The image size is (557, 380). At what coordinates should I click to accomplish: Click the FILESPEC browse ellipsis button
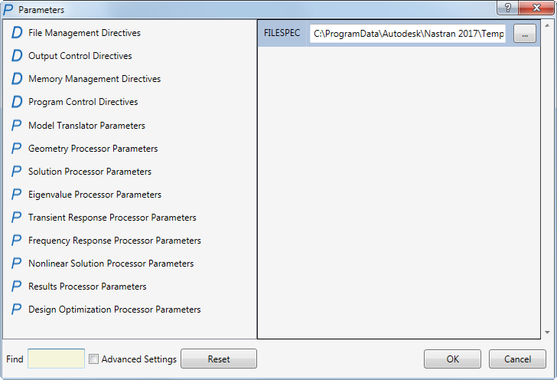[524, 34]
